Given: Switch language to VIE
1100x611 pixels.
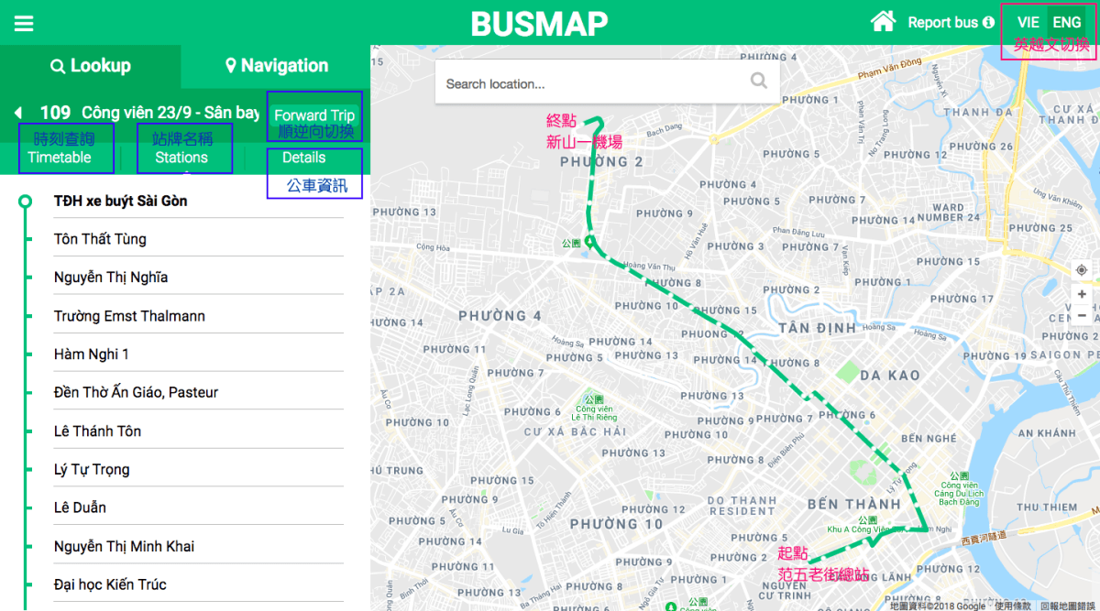Looking at the screenshot, I should point(1028,22).
